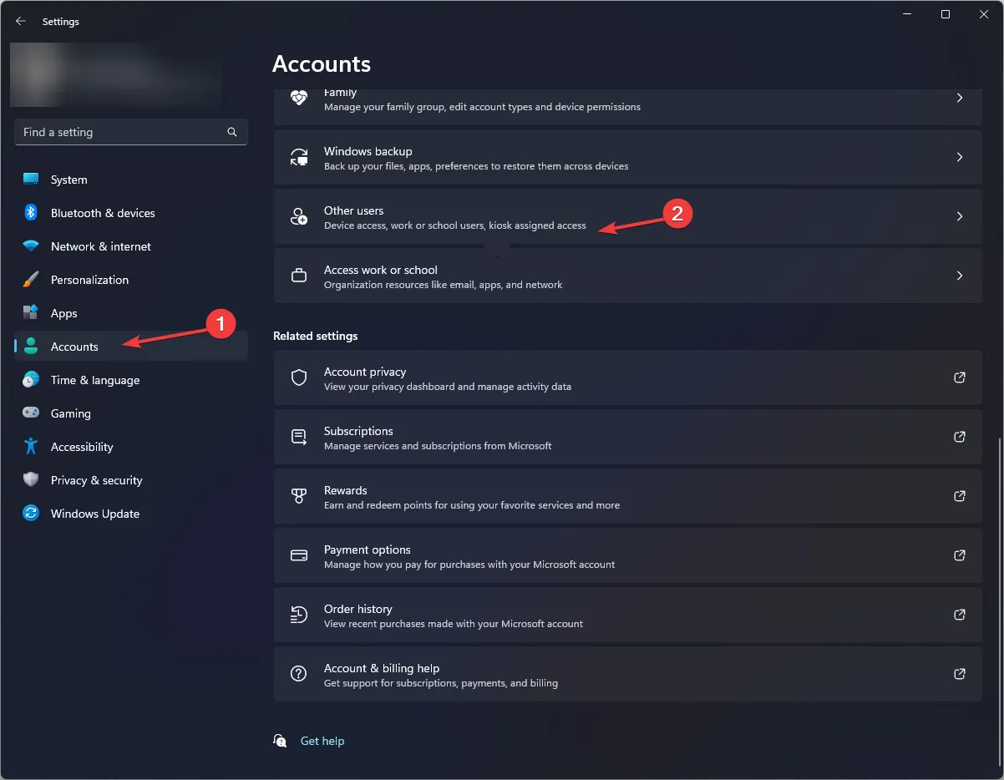Click the Access work or school briefcase icon
The height and width of the screenshot is (780, 1004).
(299, 276)
